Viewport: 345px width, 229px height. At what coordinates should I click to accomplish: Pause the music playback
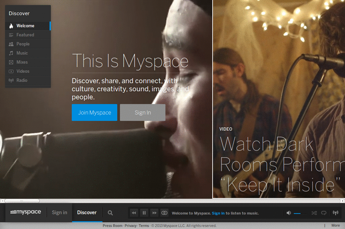click(x=144, y=212)
